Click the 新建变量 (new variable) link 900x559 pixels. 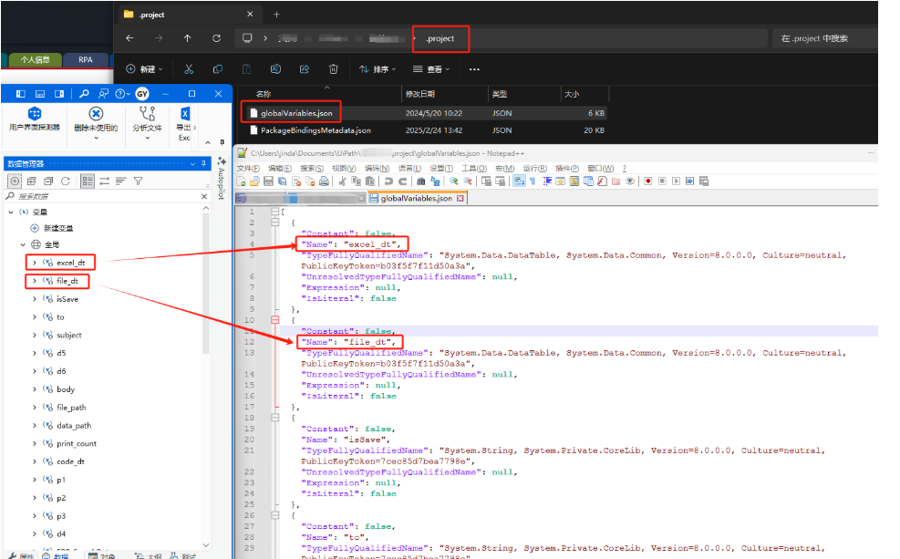tap(58, 228)
